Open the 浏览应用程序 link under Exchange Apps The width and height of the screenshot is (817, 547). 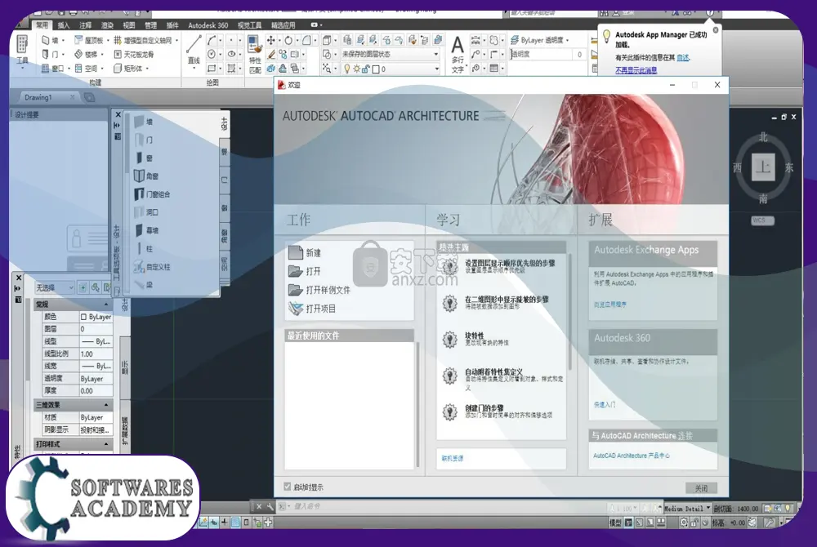(610, 305)
